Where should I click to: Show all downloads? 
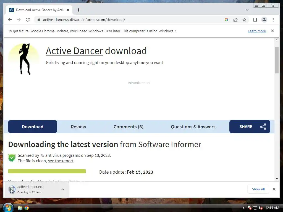click(258, 189)
